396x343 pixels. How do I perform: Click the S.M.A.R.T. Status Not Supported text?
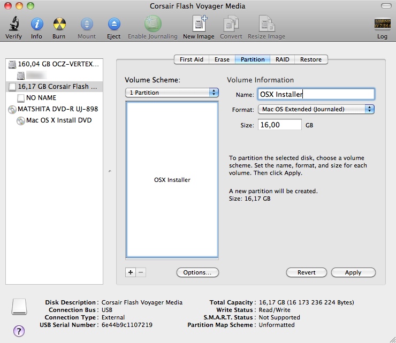click(279, 317)
